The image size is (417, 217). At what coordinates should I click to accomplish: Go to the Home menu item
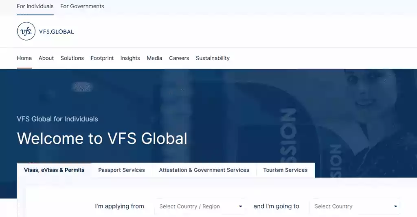point(24,58)
